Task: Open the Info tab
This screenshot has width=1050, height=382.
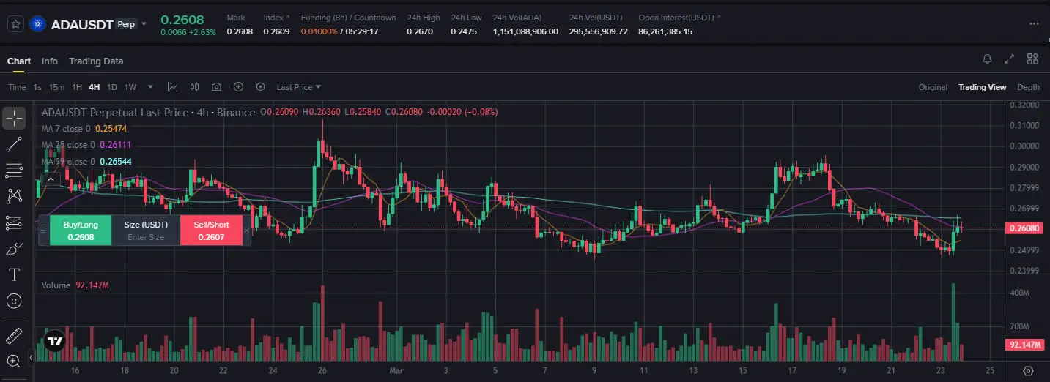Action: 50,61
